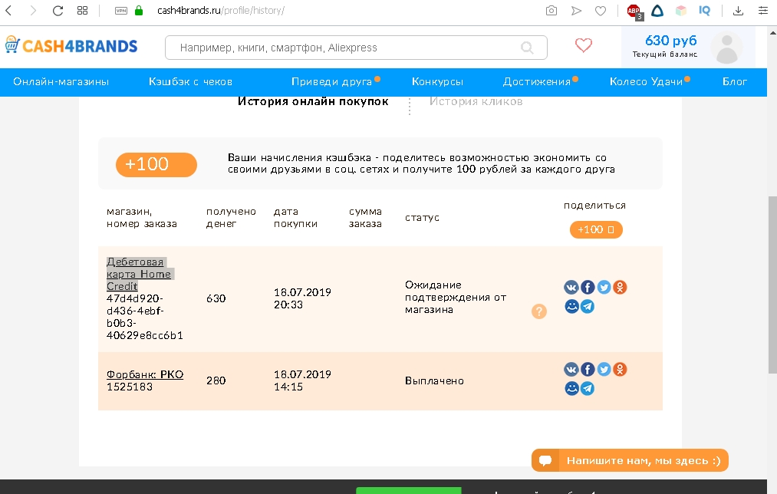Open favorites via the red heart icon
The image size is (777, 494).
583,45
